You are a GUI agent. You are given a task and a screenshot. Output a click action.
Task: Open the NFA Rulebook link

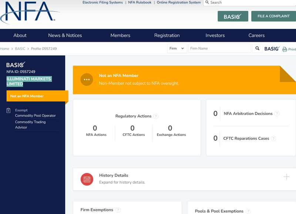point(140,3)
